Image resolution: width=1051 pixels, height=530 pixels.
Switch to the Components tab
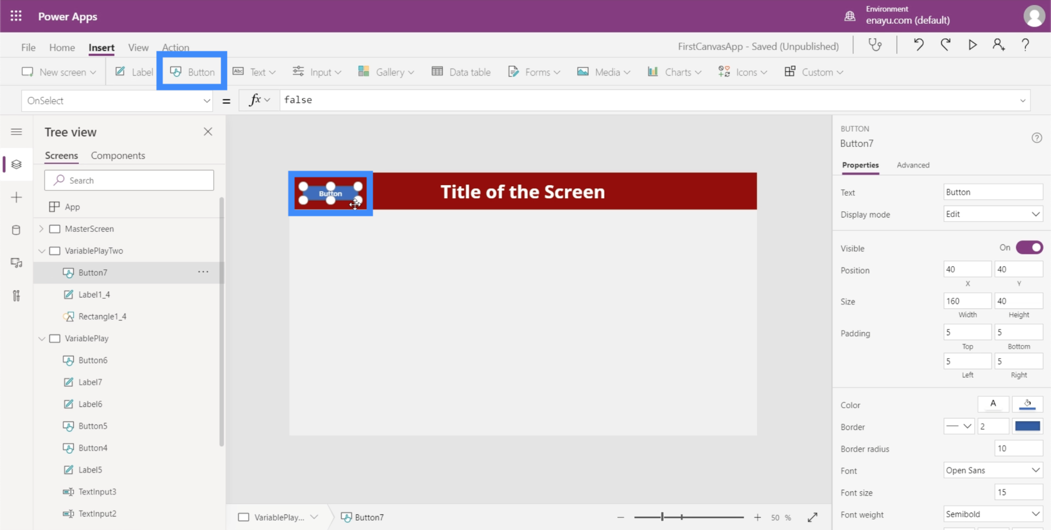[118, 156]
